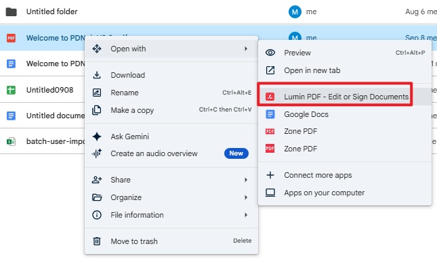Choose Connect more apps

[x=345, y=175]
